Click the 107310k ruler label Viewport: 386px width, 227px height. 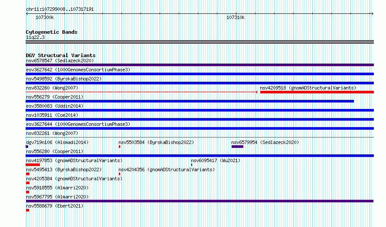tap(236, 17)
